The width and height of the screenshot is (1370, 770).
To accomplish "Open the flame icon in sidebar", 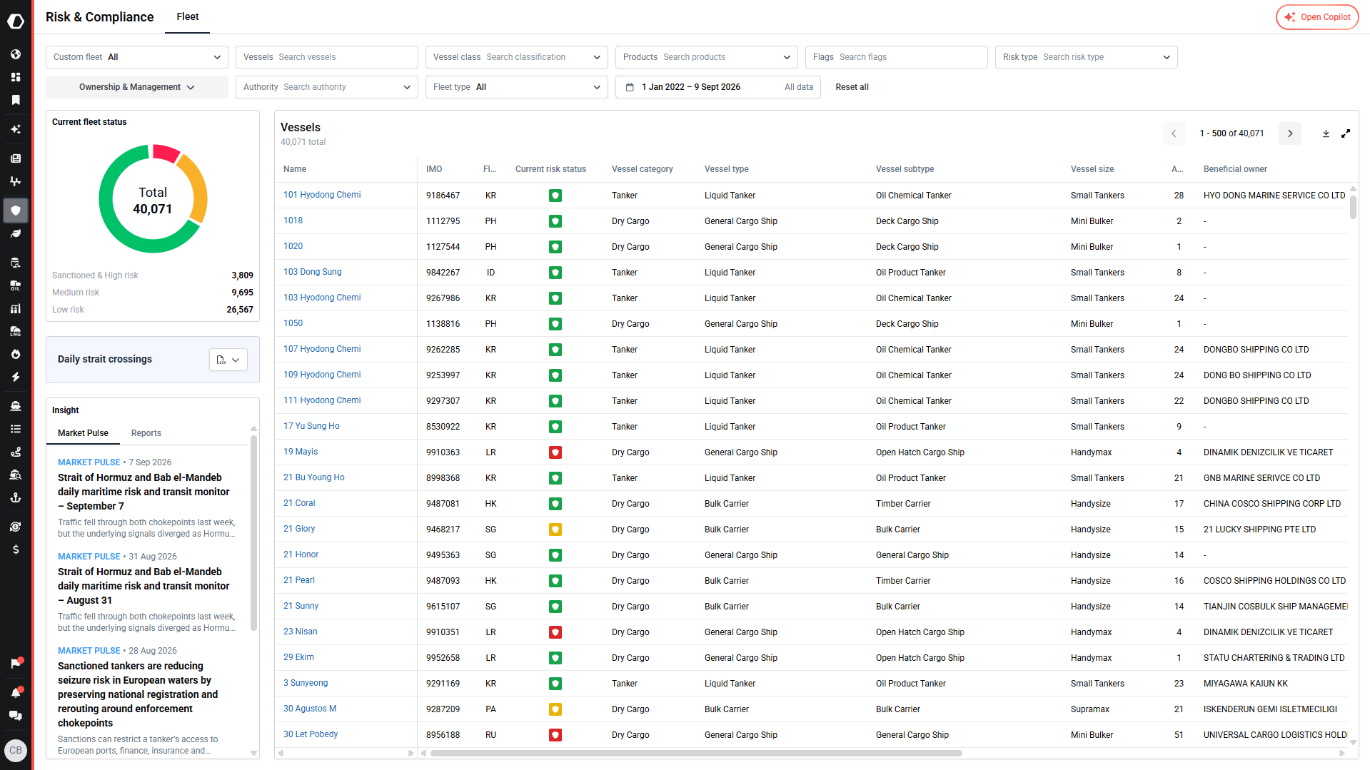I will coord(16,354).
